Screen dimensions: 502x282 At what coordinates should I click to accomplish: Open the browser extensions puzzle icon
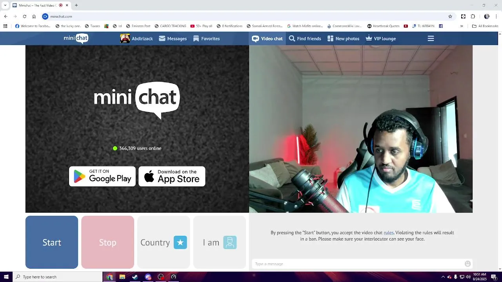click(x=473, y=16)
